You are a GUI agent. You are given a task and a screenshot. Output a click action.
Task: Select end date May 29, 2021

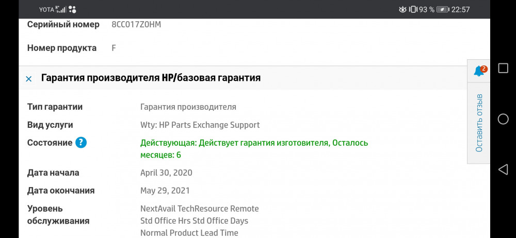coord(165,191)
